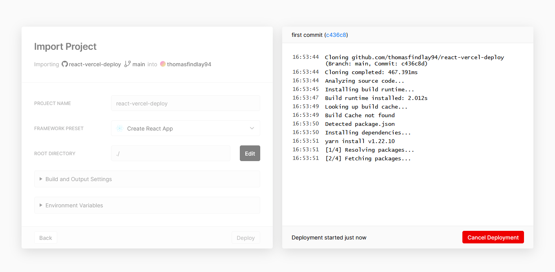The image size is (555, 272).
Task: Open the Framework Preset dropdown chevron
Action: click(252, 128)
